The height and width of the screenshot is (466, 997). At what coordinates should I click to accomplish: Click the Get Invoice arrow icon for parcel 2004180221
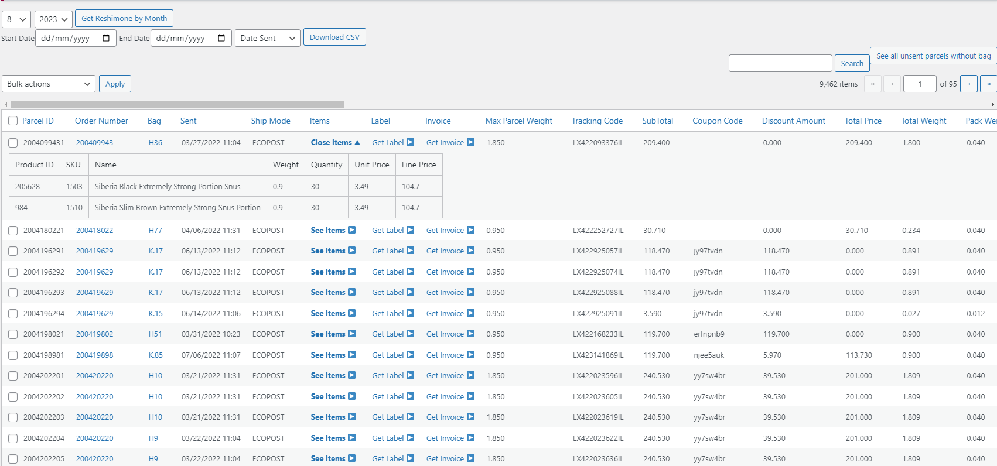pos(471,230)
